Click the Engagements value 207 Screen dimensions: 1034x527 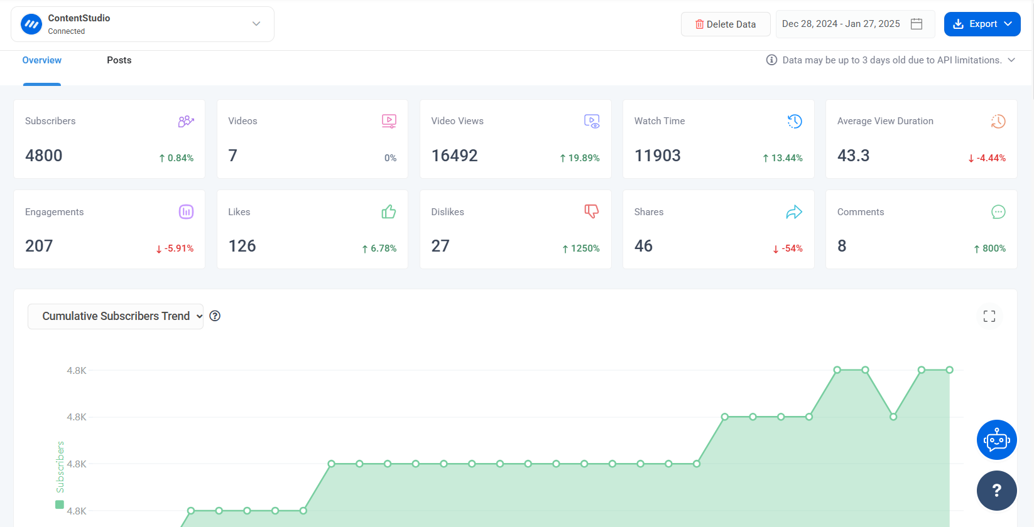tap(39, 246)
